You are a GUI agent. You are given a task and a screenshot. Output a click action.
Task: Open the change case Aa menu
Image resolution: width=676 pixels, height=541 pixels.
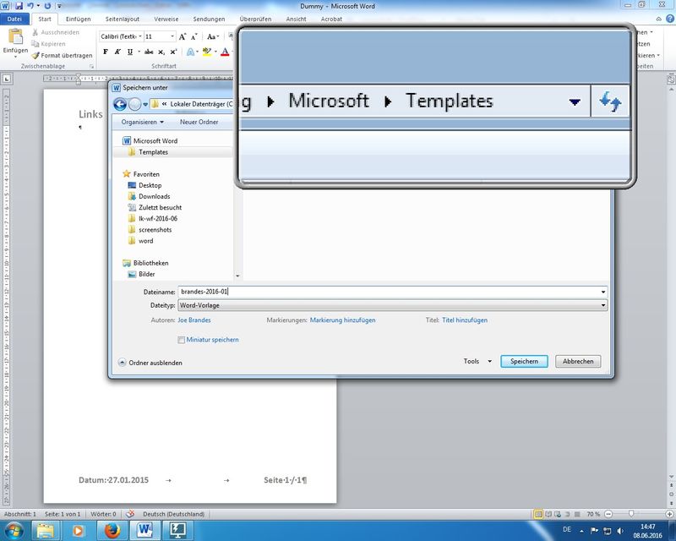(x=213, y=36)
